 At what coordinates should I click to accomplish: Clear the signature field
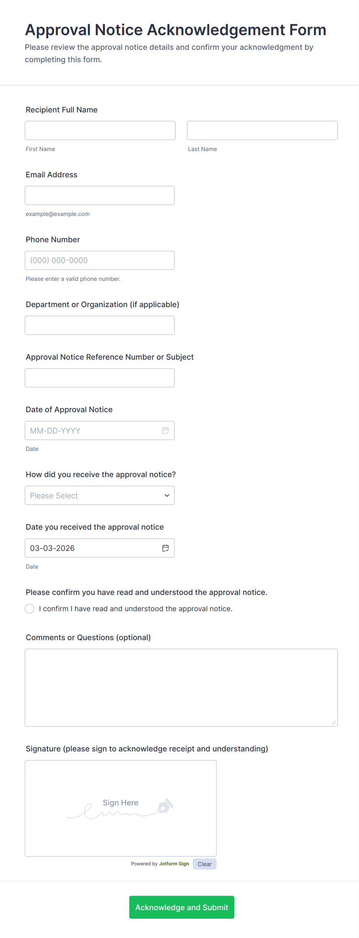(x=205, y=864)
